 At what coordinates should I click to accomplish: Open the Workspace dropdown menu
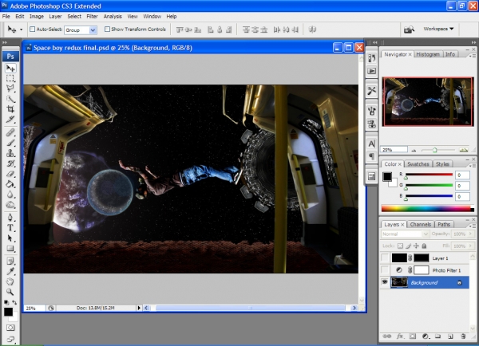click(438, 29)
